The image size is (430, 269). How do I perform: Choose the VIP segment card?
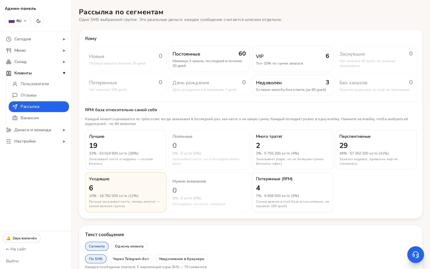tap(293, 59)
